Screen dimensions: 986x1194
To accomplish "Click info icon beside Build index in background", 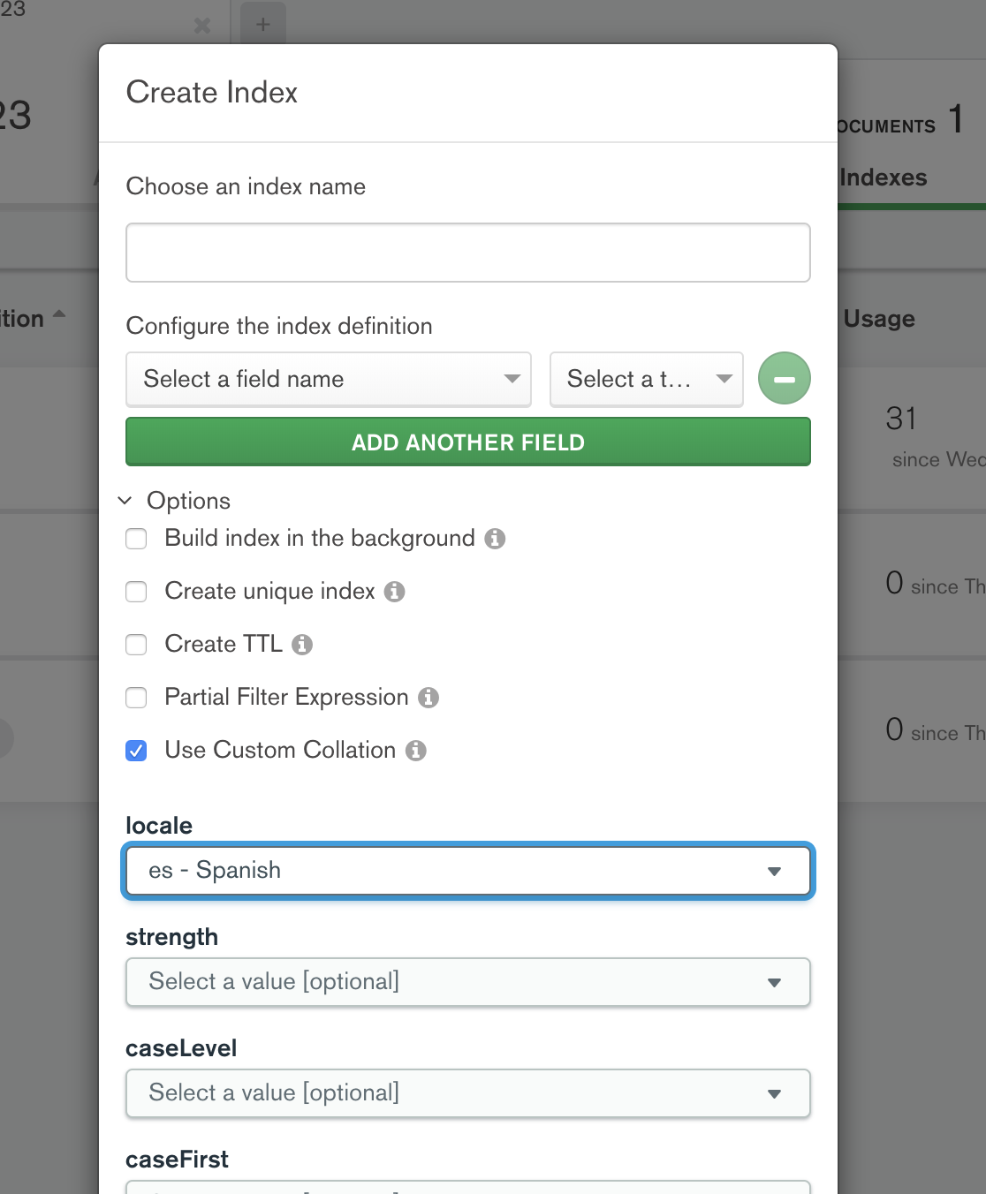I will coord(495,539).
